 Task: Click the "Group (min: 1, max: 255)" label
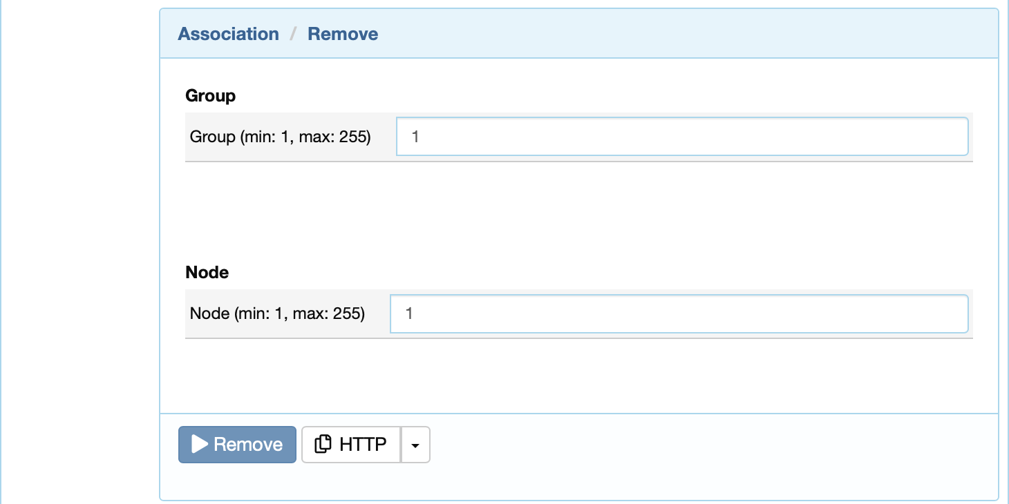click(280, 137)
